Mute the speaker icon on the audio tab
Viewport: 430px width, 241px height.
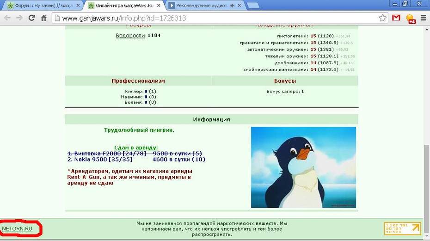(x=232, y=6)
